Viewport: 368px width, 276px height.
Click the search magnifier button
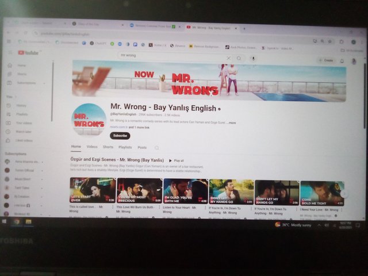tap(239, 58)
